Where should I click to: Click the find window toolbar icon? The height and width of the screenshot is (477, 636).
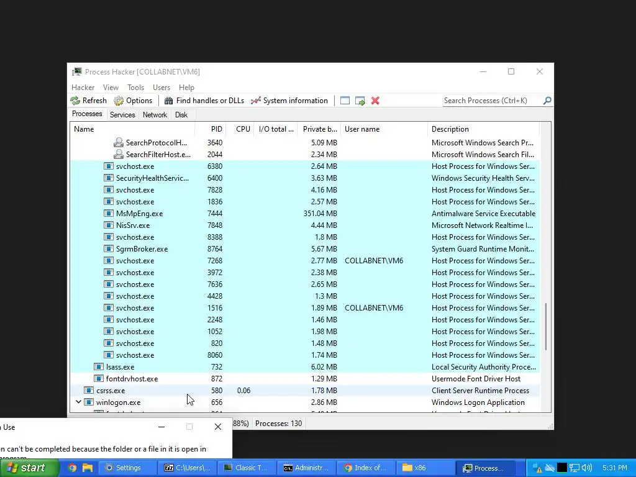(x=345, y=101)
